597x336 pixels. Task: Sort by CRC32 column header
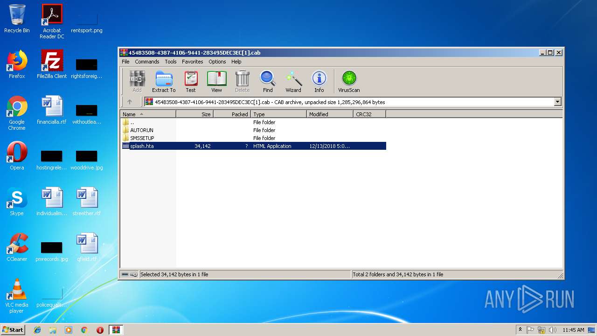coord(370,114)
